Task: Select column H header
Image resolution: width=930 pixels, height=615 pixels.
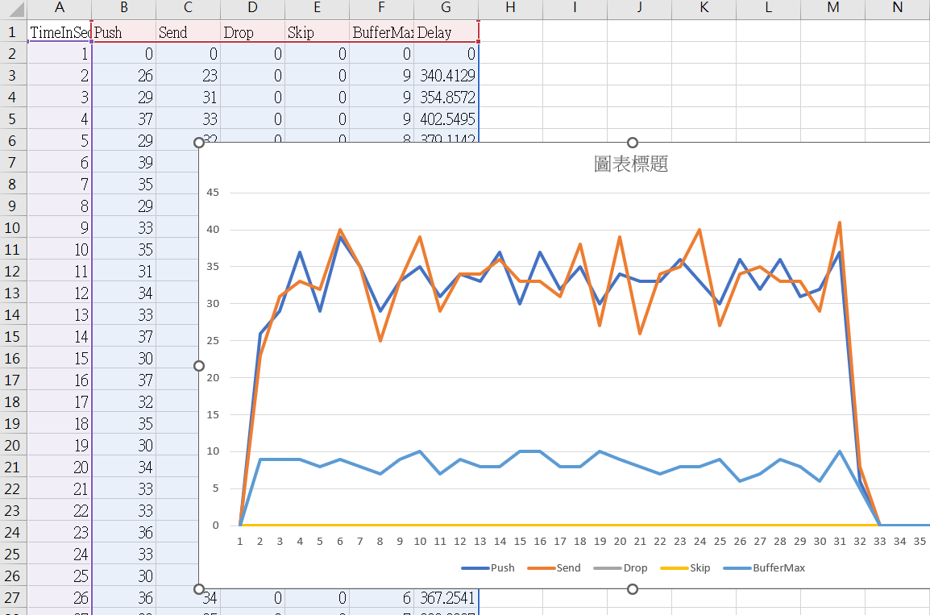Action: pos(510,10)
